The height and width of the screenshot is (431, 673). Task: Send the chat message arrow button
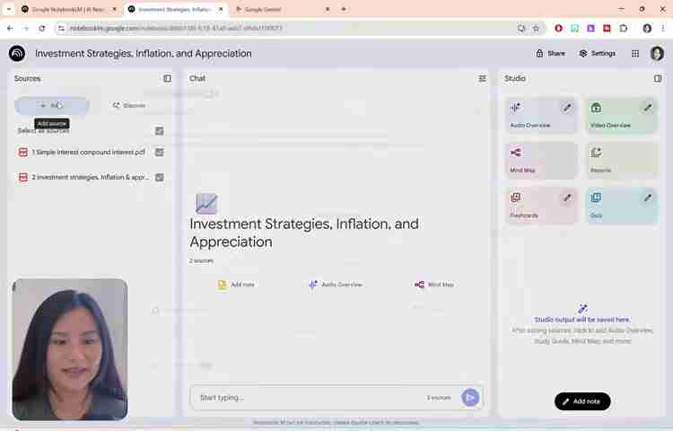[470, 398]
